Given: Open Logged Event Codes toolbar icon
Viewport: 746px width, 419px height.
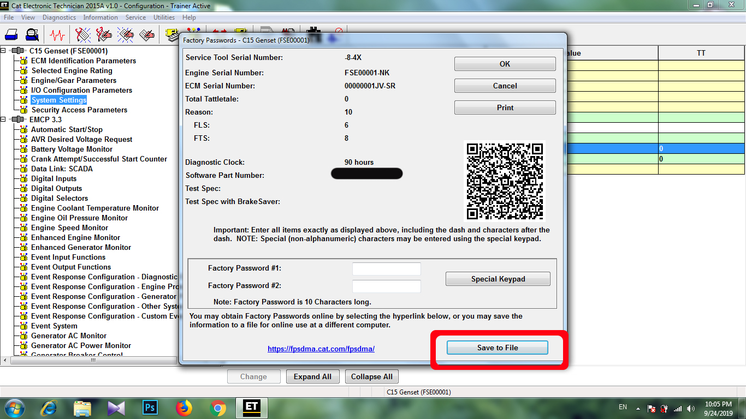Looking at the screenshot, I should point(147,35).
